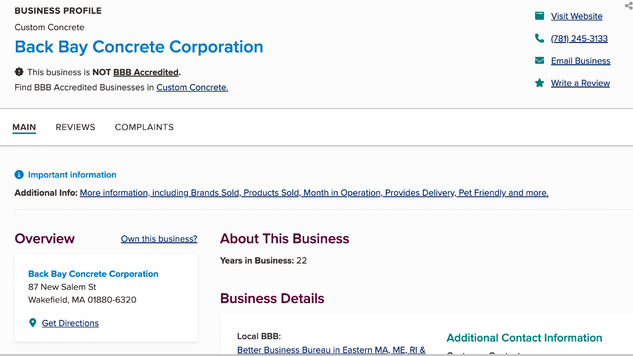Screen dimensions: 633x356
Task: Click the not-accredited badge icon
Action: [19, 72]
